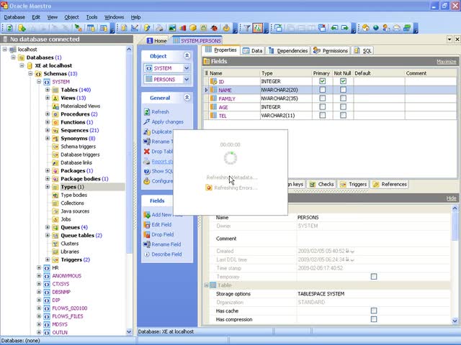Click the green left arrow navigation icon

click(x=334, y=28)
